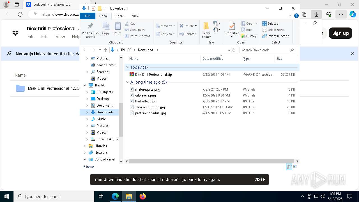
Task: Open the History ribbon button
Action: click(x=249, y=36)
